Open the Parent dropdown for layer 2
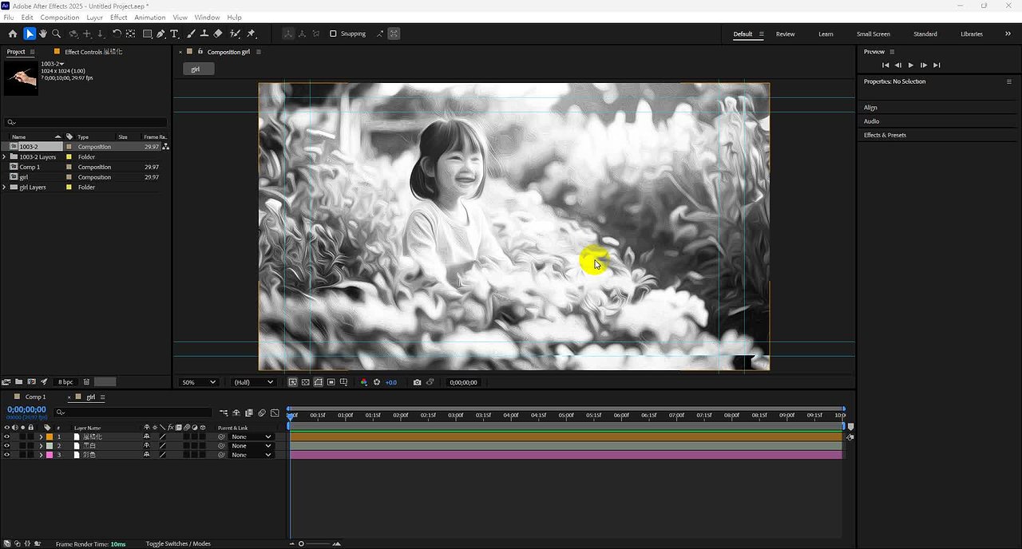 (x=251, y=446)
